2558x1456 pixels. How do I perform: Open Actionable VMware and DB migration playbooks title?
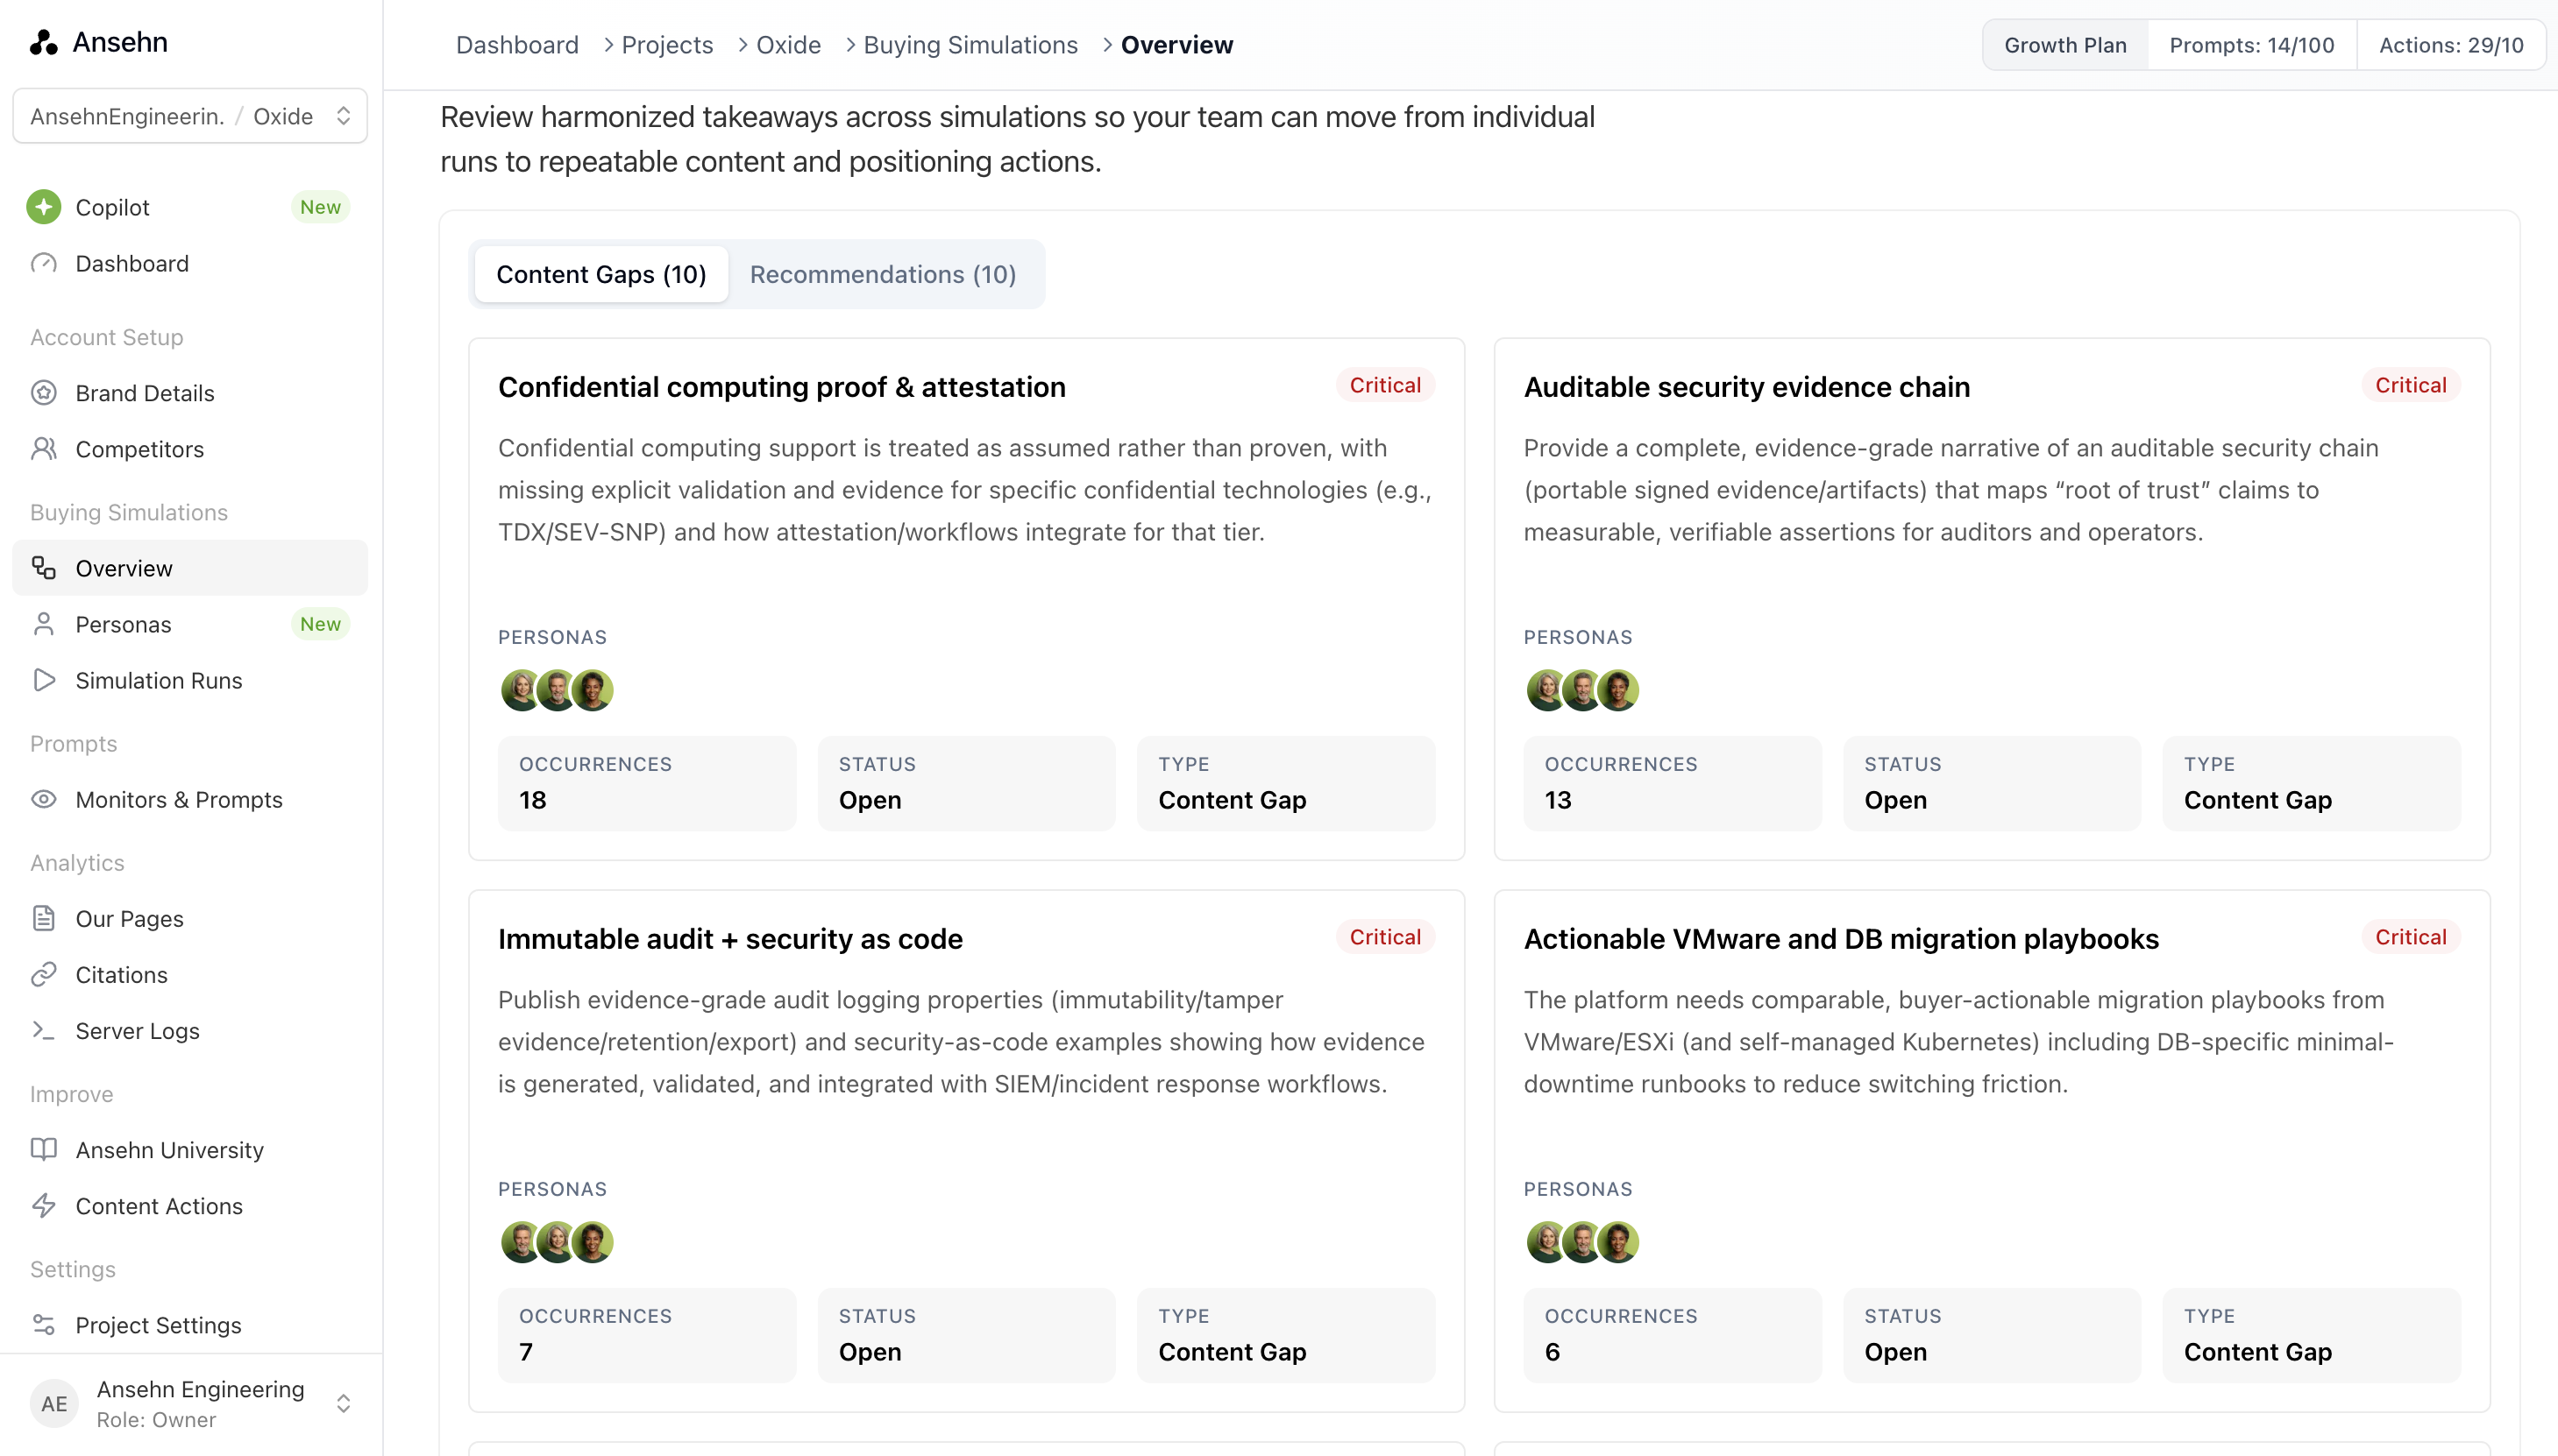1841,939
